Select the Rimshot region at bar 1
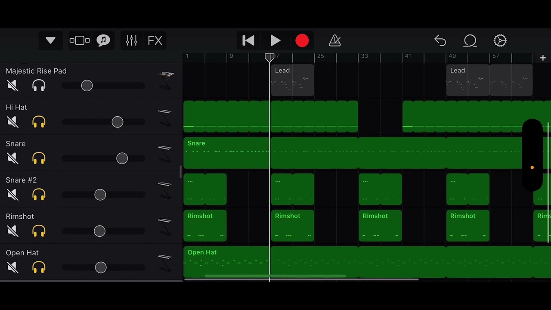Image resolution: width=551 pixels, height=310 pixels. tap(205, 226)
